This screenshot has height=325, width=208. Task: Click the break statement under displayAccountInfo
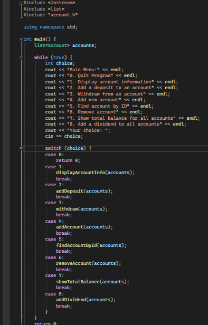tap(64, 179)
